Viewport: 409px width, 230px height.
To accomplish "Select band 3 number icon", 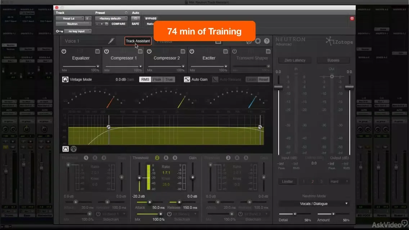I will coord(228,158).
